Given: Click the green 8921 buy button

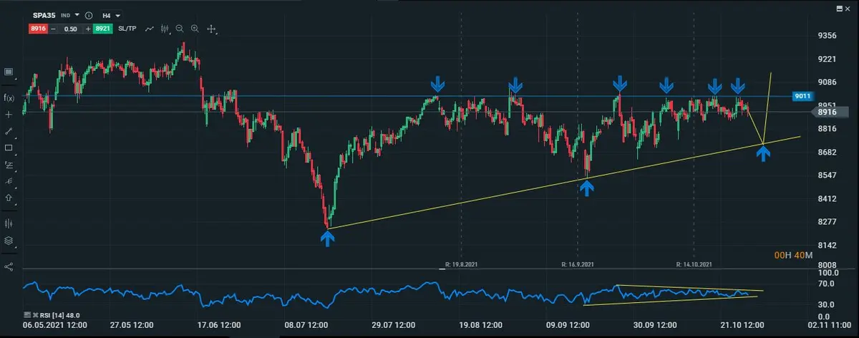Looking at the screenshot, I should [103, 29].
